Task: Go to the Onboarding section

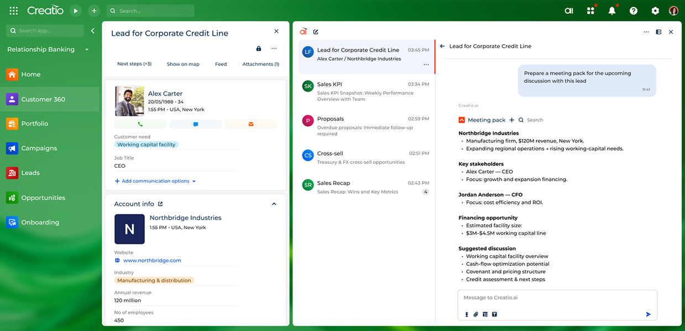Action: (x=50, y=222)
